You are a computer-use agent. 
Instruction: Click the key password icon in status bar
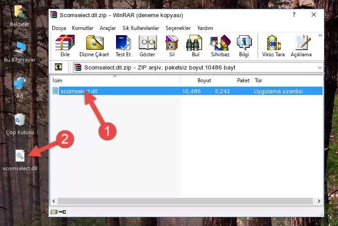(x=62, y=212)
